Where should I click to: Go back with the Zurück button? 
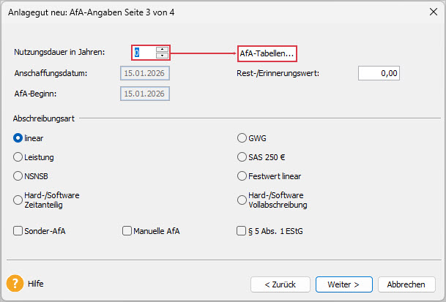click(280, 284)
